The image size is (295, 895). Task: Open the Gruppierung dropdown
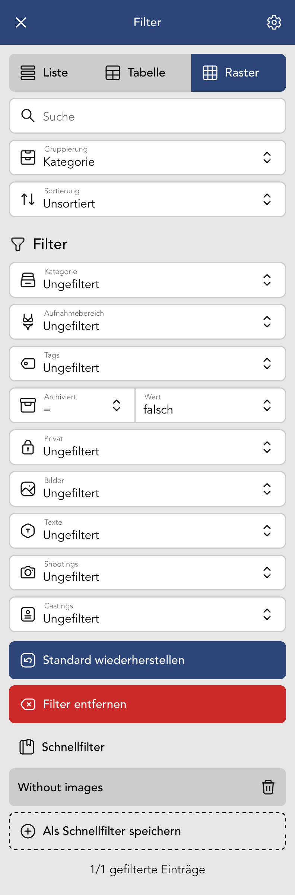(x=267, y=157)
